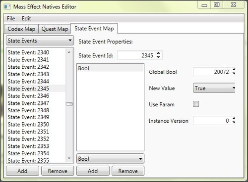Select State Event: 2346 in list
The image size is (248, 182).
click(36, 96)
